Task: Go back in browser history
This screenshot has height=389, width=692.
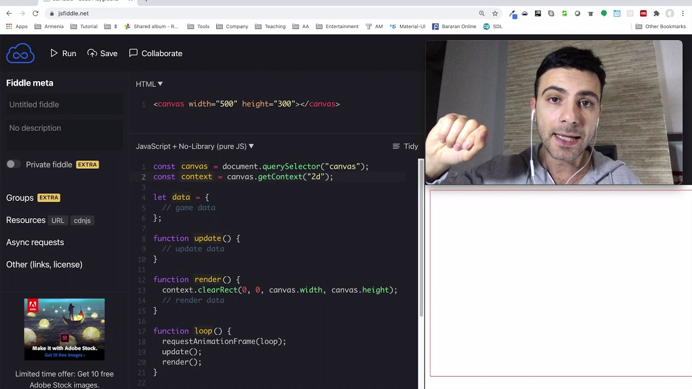Action: pyautogui.click(x=9, y=14)
